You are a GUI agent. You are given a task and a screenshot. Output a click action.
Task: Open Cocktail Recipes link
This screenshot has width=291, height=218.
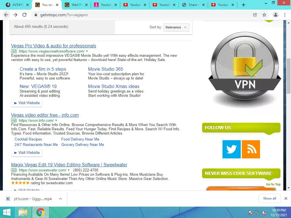point(28,139)
